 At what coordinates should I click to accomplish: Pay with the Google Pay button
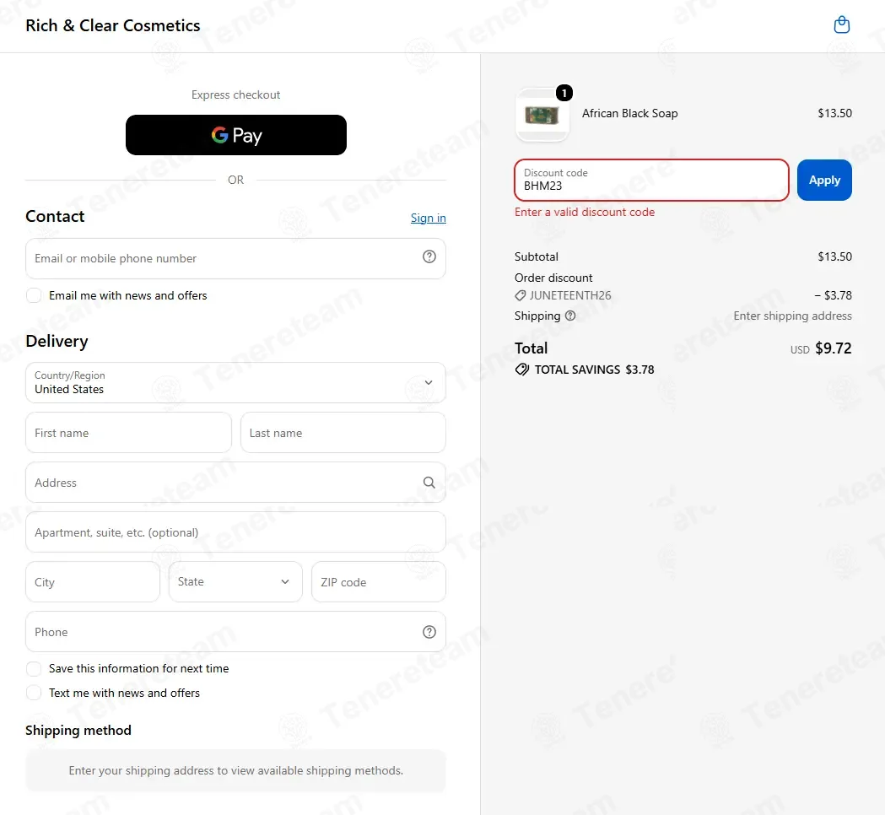click(x=236, y=135)
